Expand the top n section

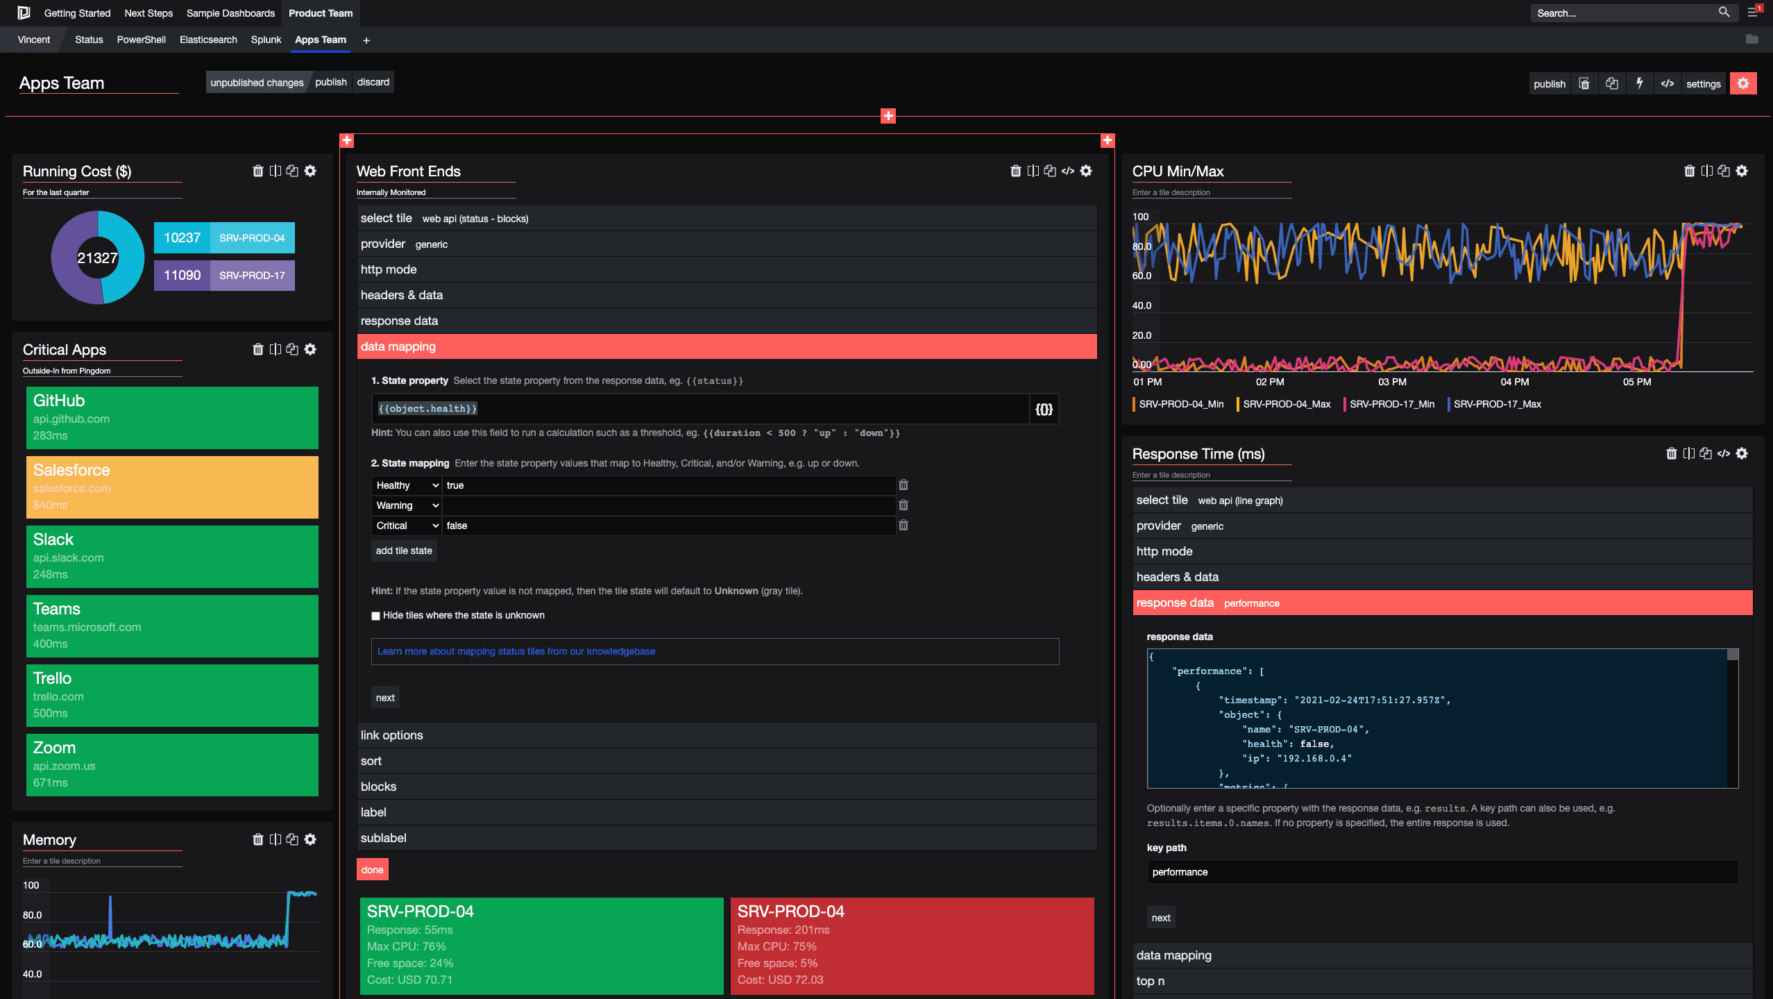[1443, 981]
